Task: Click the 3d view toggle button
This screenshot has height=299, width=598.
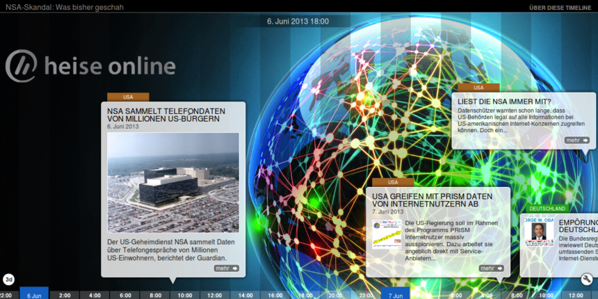Action: pos(9,280)
